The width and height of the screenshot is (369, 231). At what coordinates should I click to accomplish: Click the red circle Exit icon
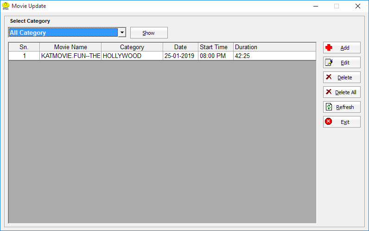tap(329, 122)
